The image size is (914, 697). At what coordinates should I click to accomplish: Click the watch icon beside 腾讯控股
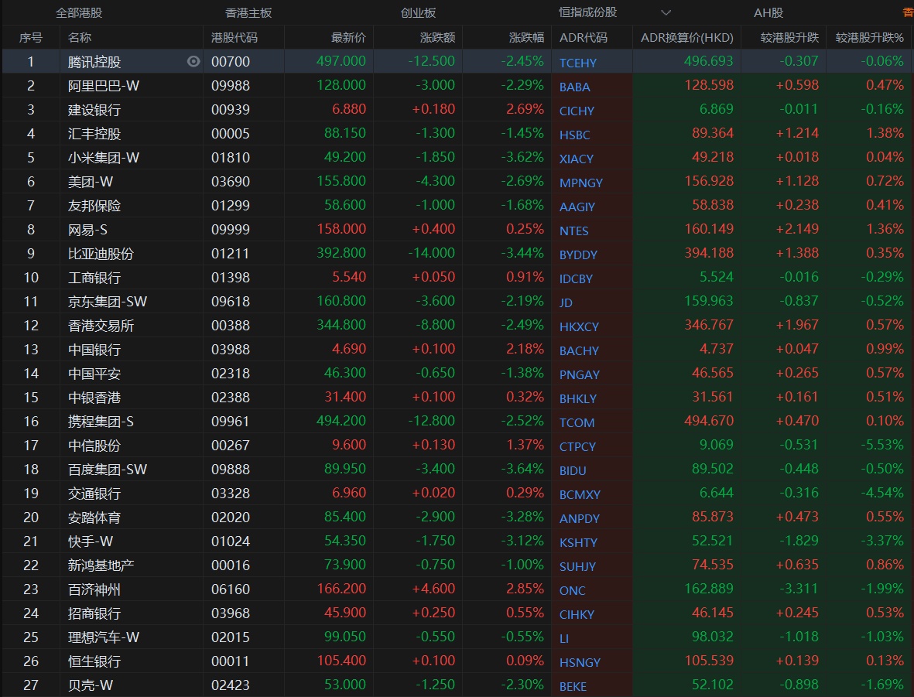point(193,62)
